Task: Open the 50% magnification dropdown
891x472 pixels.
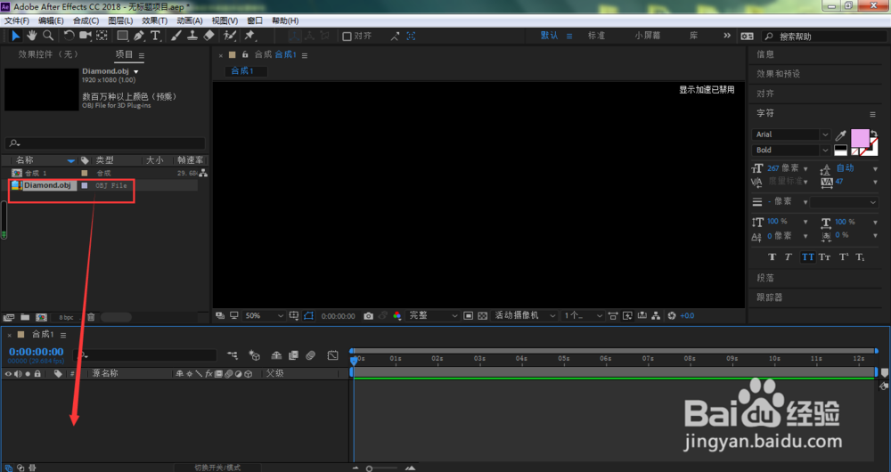Action: tap(265, 316)
